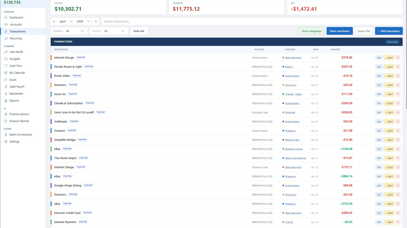Image resolution: width=407 pixels, height=228 pixels.
Task: Go to Bill Calendar in sidebar
Action: pyautogui.click(x=23, y=73)
